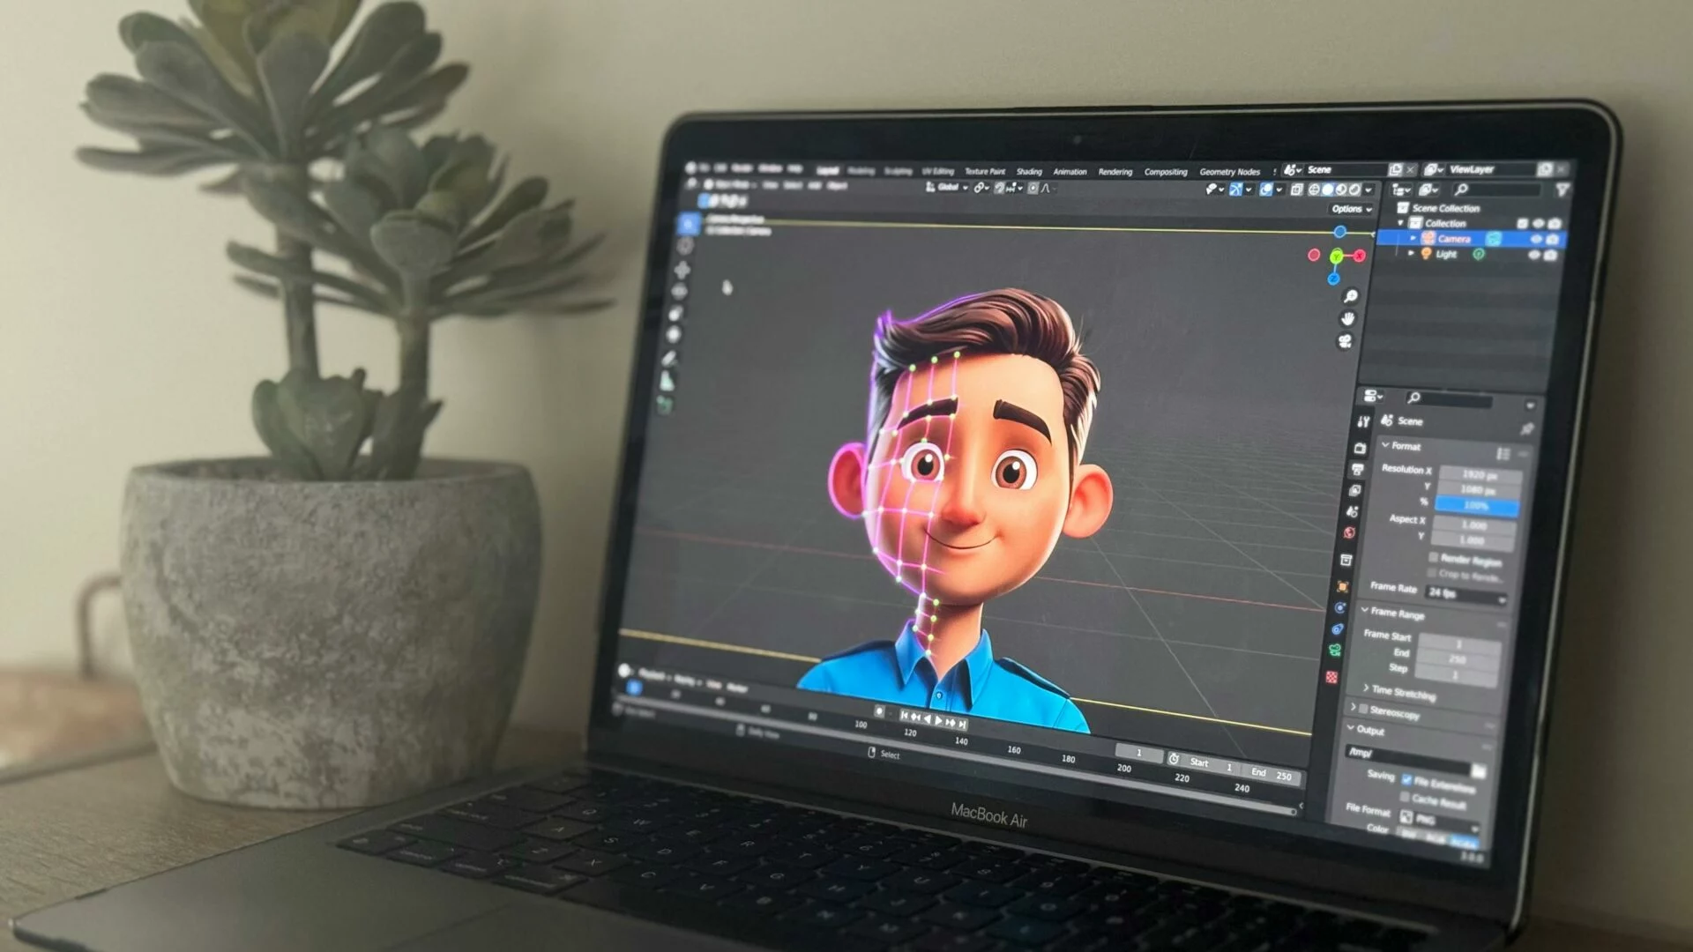
Task: Disable Camera visibility in renders
Action: (x=1553, y=239)
